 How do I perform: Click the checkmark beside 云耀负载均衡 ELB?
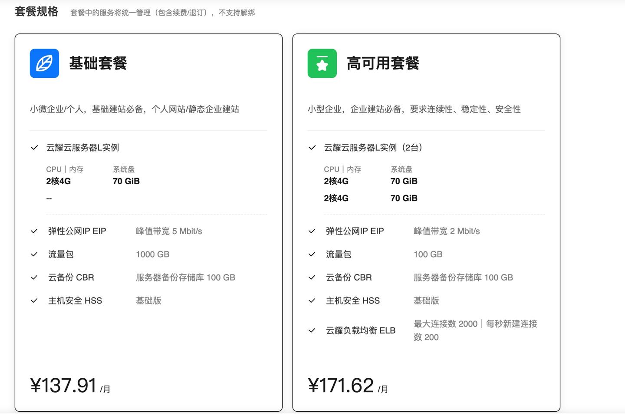tap(312, 331)
